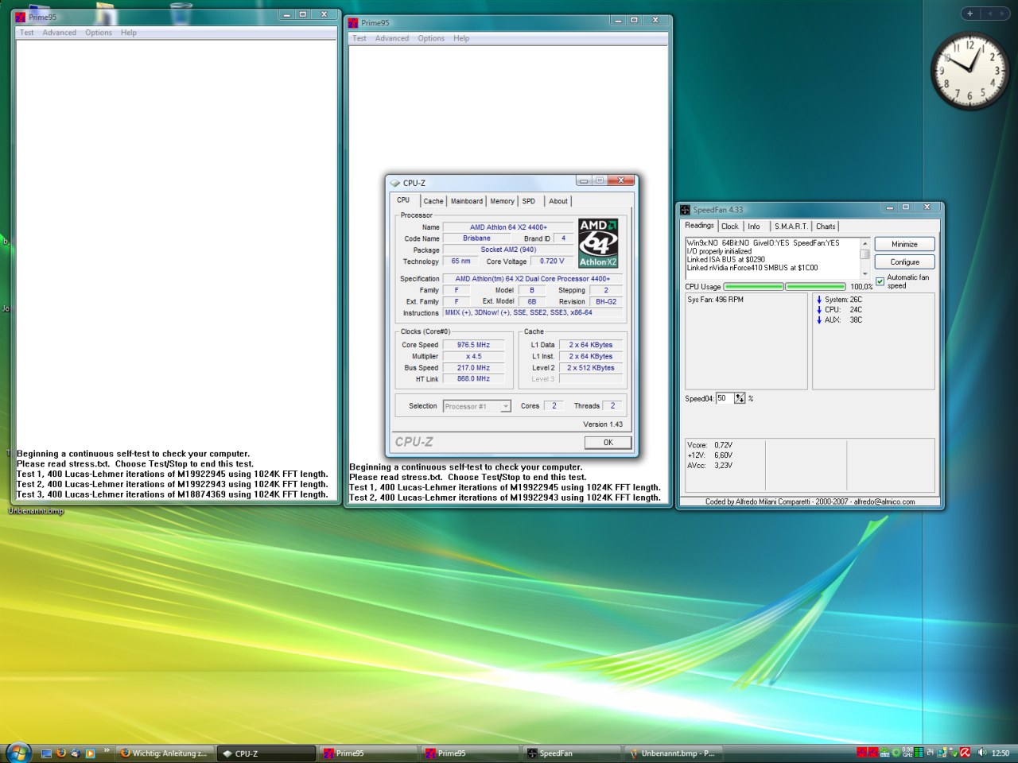Open Test menu in right Prime95 window
The width and height of the screenshot is (1018, 763).
[x=359, y=38]
